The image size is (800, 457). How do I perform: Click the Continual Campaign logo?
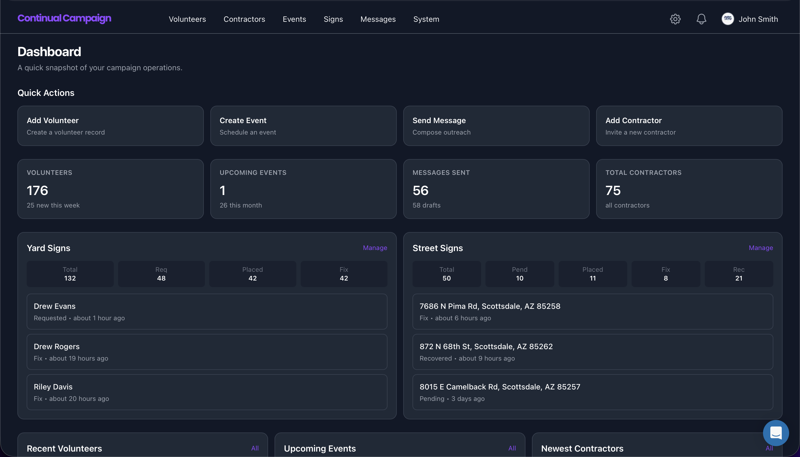64,18
